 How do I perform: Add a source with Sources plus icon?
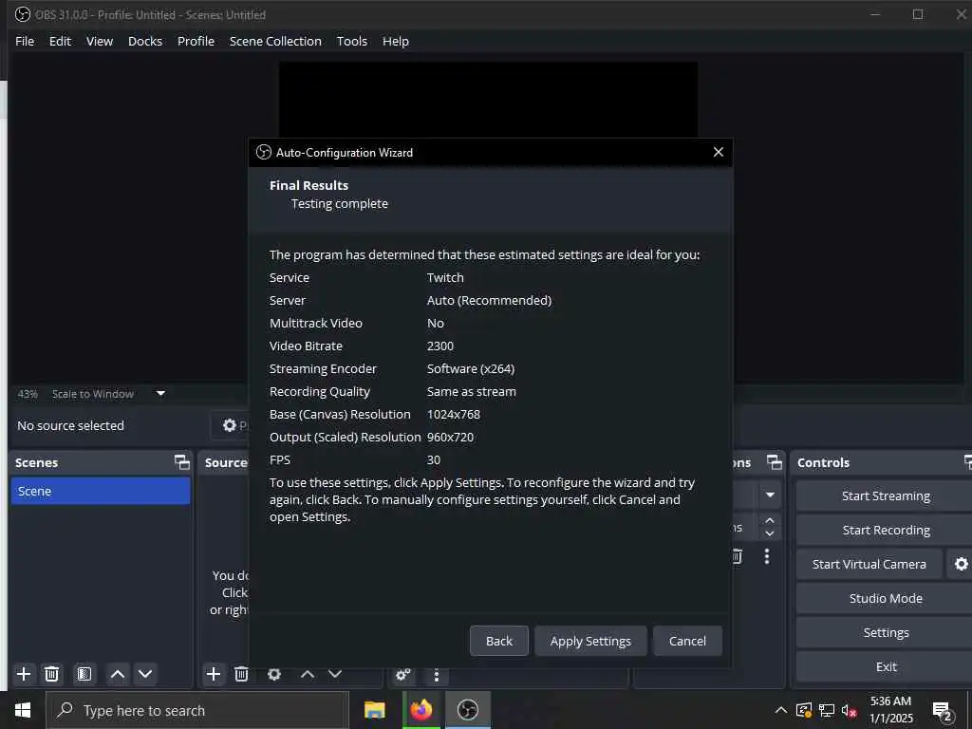(x=214, y=674)
